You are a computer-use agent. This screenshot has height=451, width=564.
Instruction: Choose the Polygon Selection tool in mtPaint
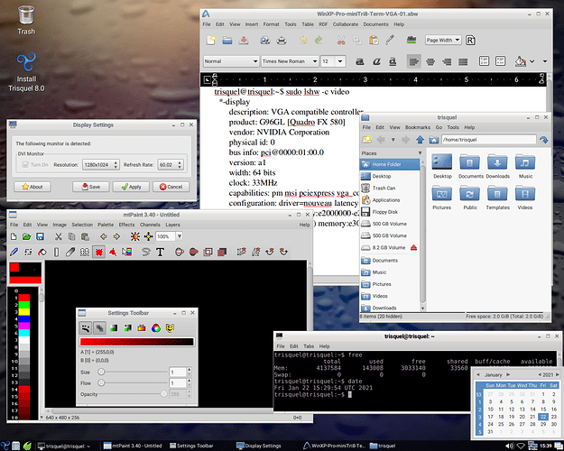113,253
